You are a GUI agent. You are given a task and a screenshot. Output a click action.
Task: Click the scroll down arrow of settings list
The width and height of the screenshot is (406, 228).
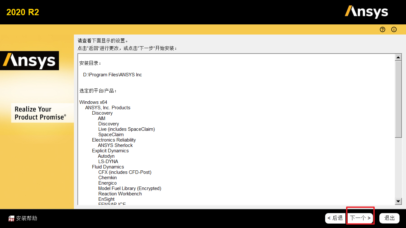tap(398, 201)
